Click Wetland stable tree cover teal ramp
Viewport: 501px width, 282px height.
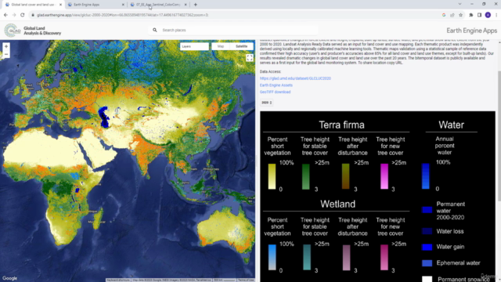[x=307, y=258]
